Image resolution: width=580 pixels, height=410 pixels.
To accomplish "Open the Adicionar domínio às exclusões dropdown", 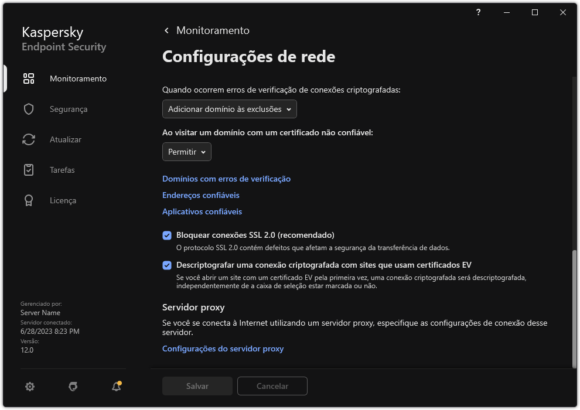I will 229,109.
